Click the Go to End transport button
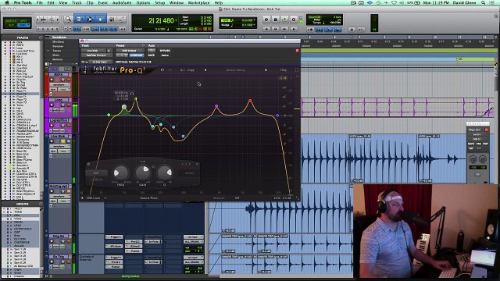500x281 pixels. click(x=294, y=29)
